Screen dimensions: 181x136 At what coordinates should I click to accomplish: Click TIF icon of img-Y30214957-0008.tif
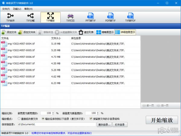pos(4,70)
